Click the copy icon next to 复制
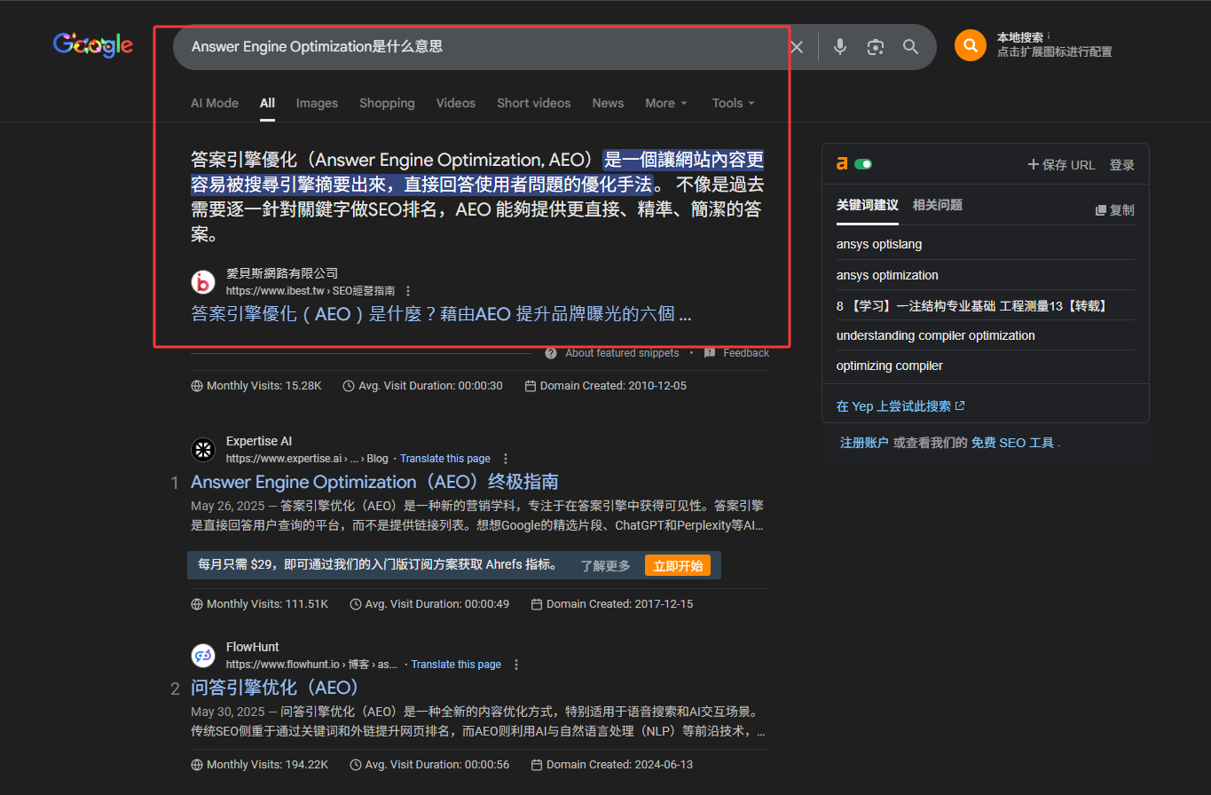The width and height of the screenshot is (1211, 795). pyautogui.click(x=1101, y=210)
